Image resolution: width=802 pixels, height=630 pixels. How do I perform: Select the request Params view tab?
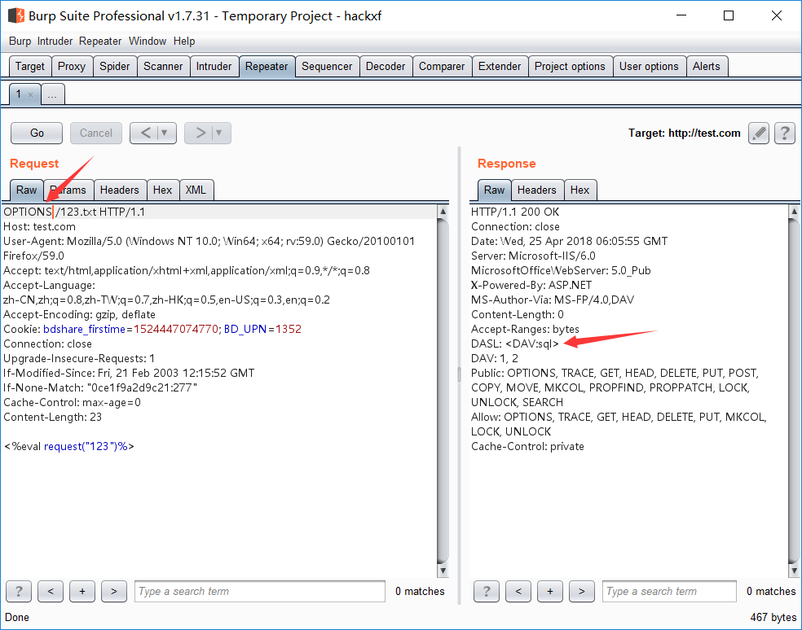click(68, 190)
